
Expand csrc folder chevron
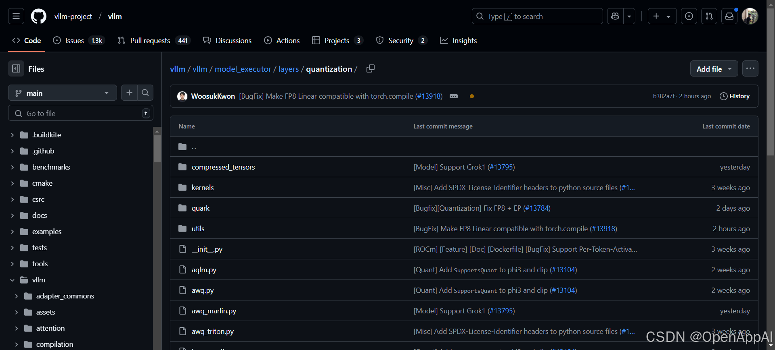(12, 199)
